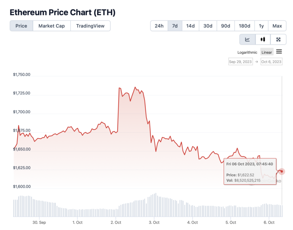Toggle Logarithmic scale

pos(247,52)
